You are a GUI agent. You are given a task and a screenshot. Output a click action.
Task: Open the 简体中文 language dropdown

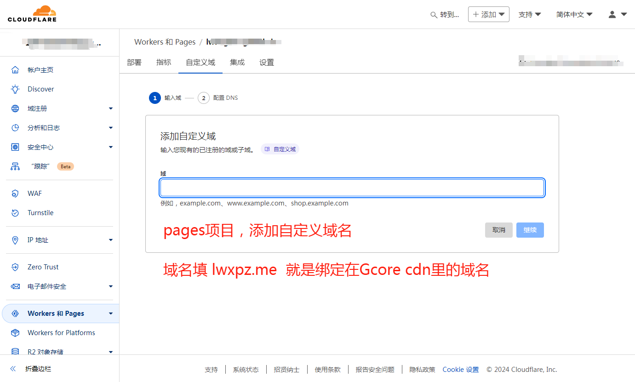click(574, 15)
